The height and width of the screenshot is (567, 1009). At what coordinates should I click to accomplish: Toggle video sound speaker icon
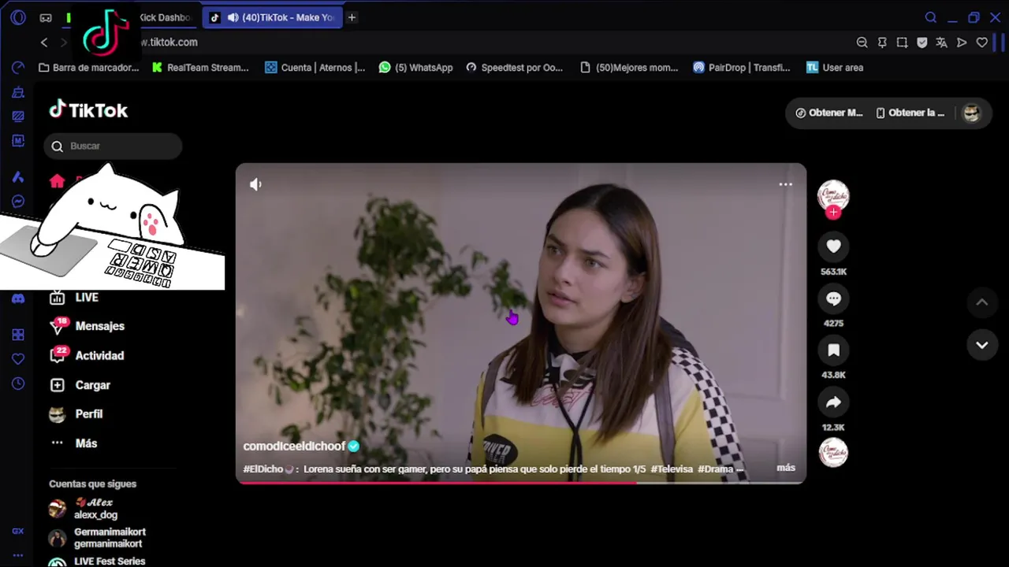255,184
